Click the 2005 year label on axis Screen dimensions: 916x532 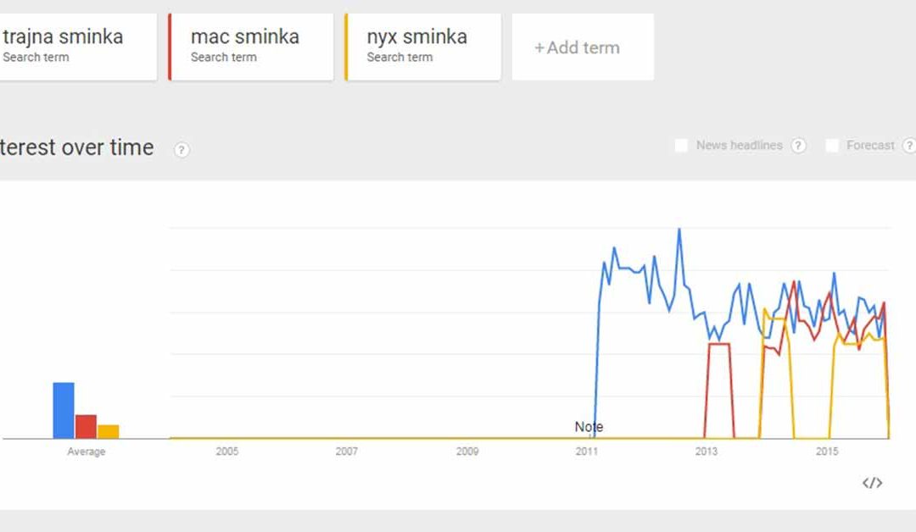pyautogui.click(x=226, y=452)
